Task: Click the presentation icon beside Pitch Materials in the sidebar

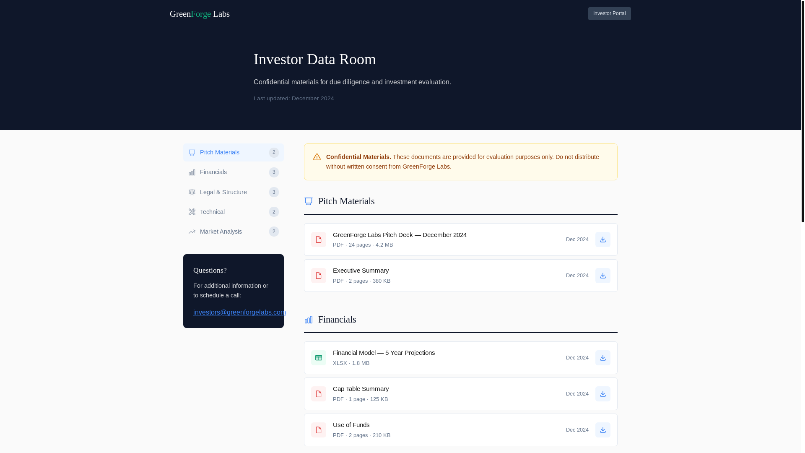Action: click(192, 153)
